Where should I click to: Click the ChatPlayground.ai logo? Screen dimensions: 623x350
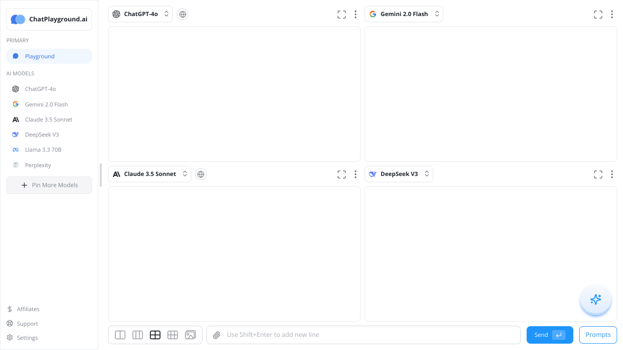[x=49, y=19]
